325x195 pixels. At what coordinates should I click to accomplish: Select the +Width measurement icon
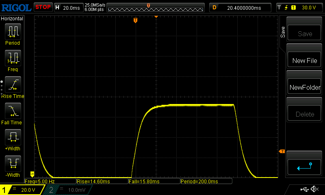13,137
